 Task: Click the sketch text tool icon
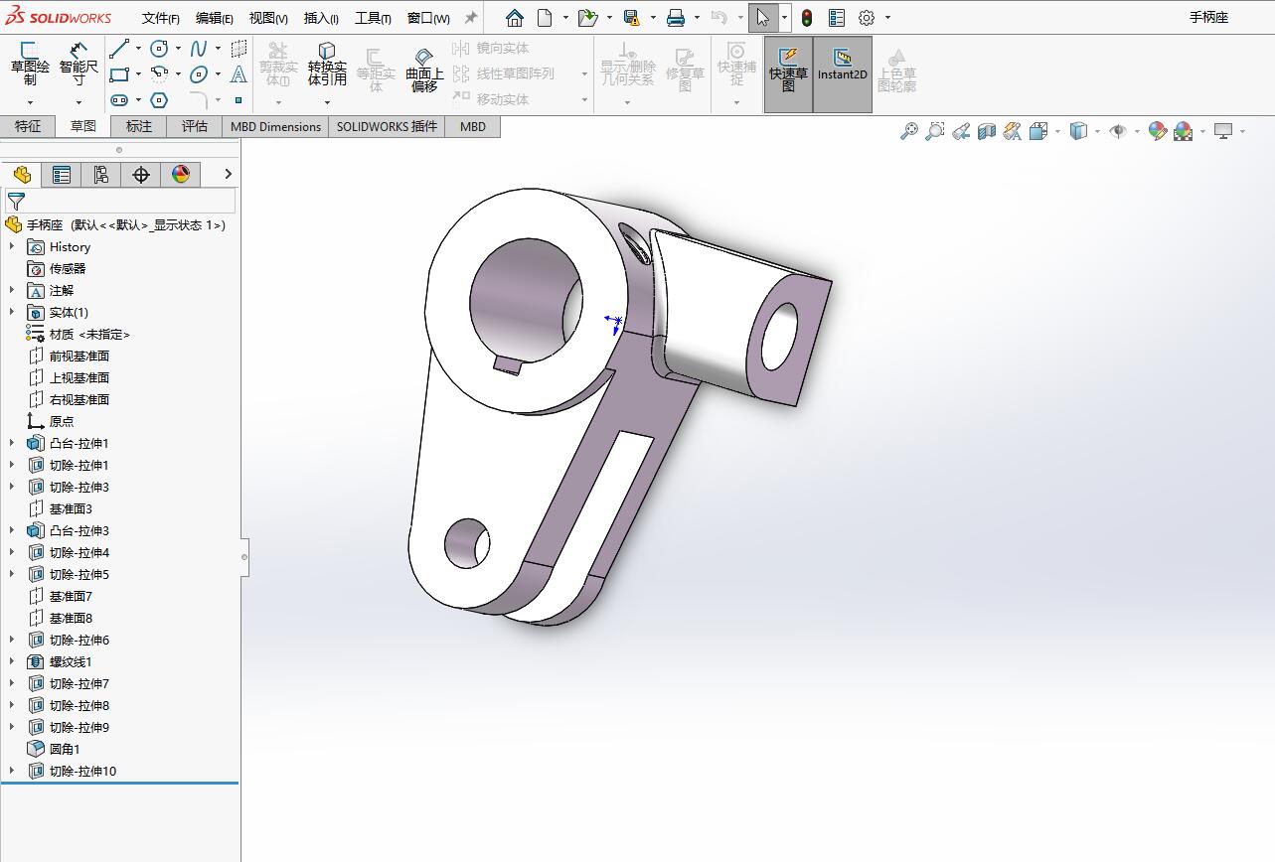239,73
